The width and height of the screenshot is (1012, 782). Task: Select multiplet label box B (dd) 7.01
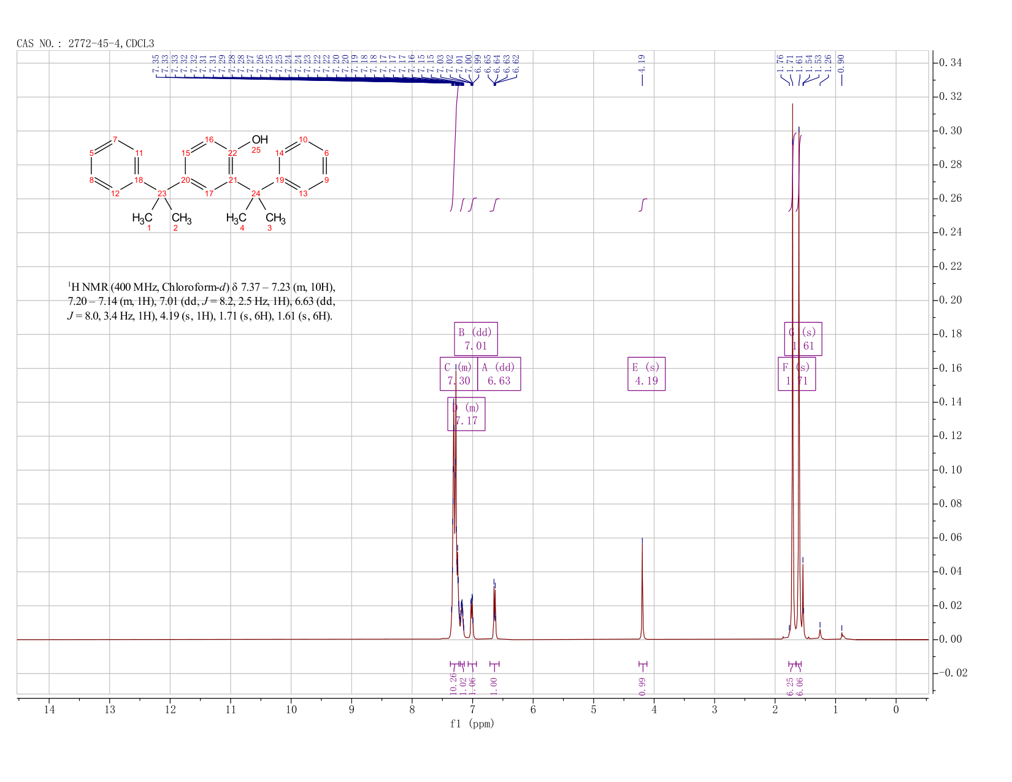pos(476,339)
